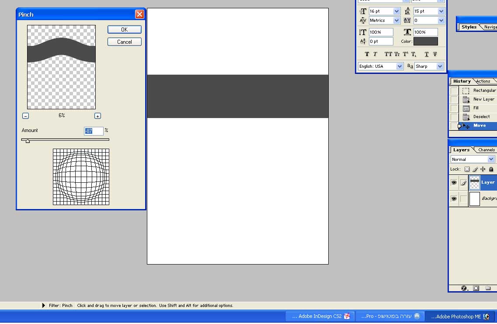Confirm the Pinch filter with OK
497x324 pixels.
(x=125, y=29)
